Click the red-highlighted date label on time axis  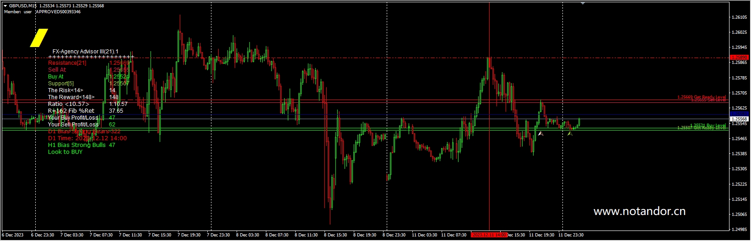pyautogui.click(x=489, y=235)
